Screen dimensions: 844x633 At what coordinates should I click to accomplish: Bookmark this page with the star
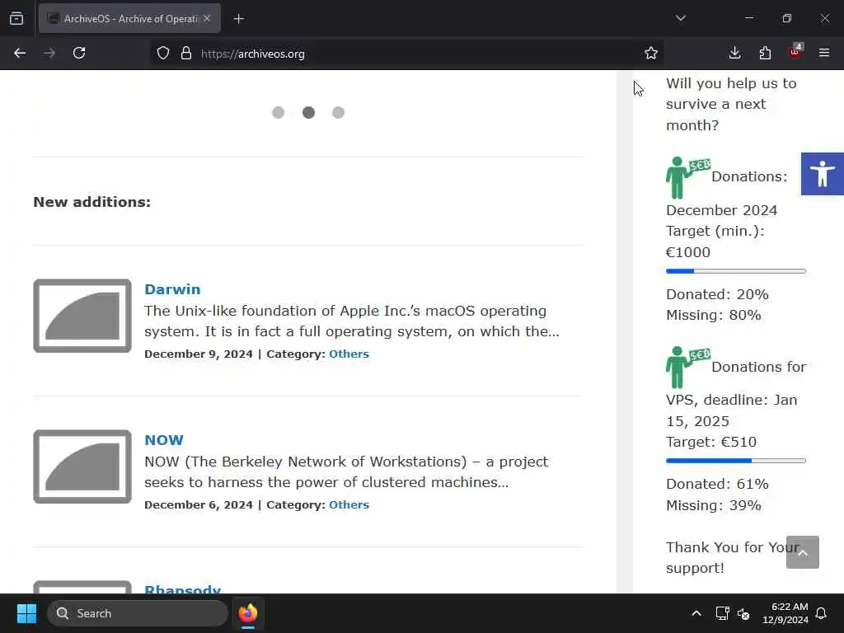tap(651, 54)
